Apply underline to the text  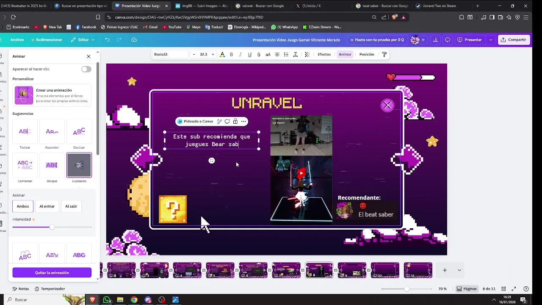tap(249, 54)
